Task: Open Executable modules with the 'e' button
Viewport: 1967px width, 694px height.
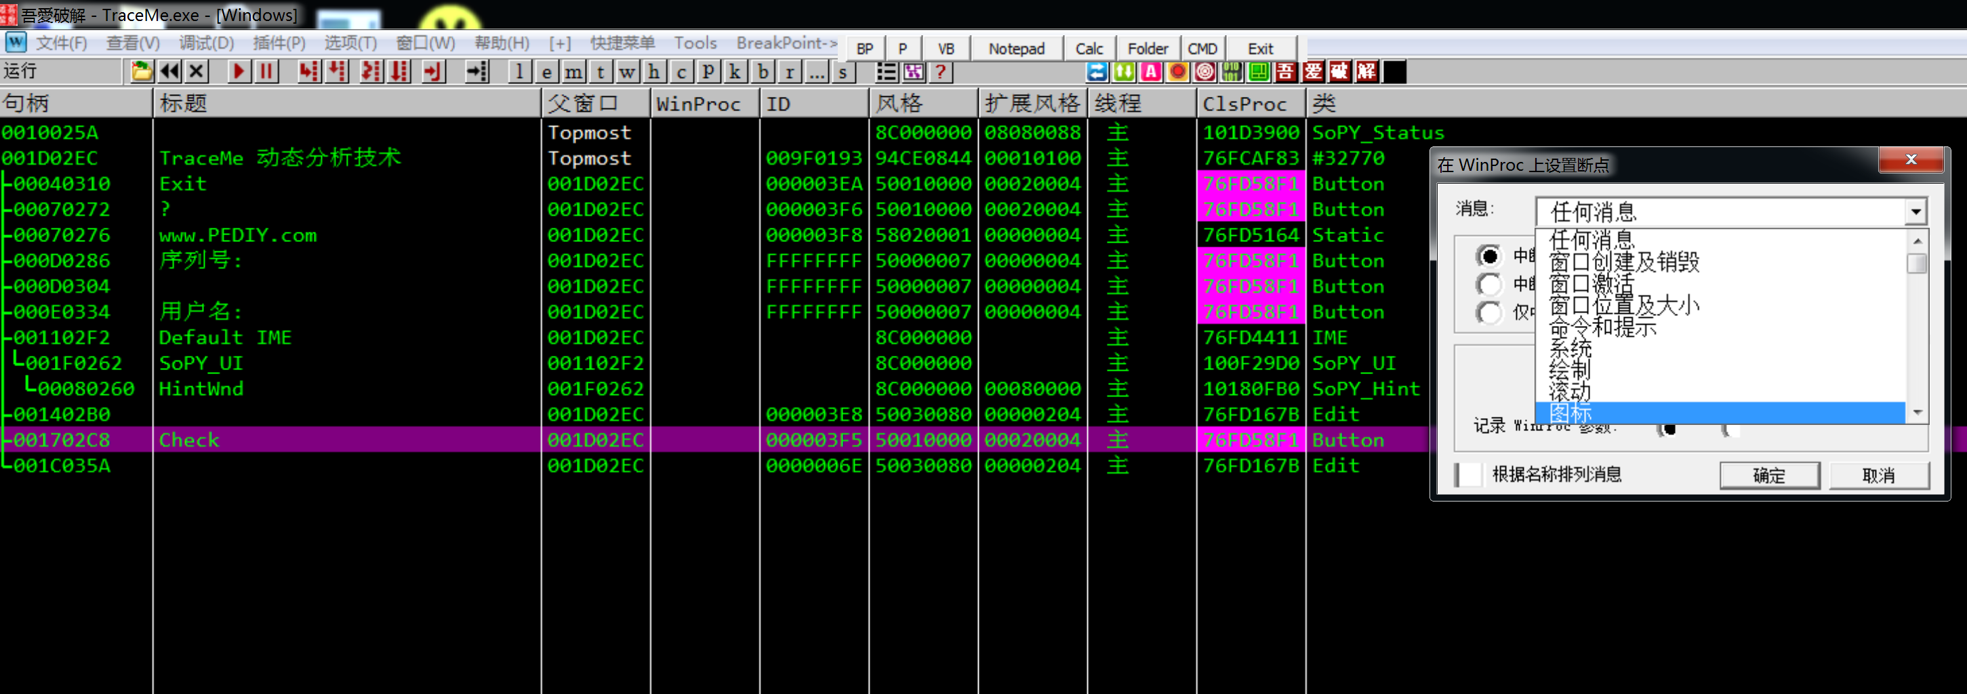Action: (547, 72)
